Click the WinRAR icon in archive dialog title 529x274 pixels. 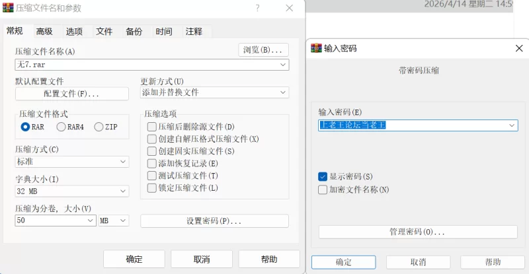click(9, 8)
